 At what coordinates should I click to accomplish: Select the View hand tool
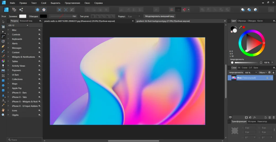pos(3,110)
